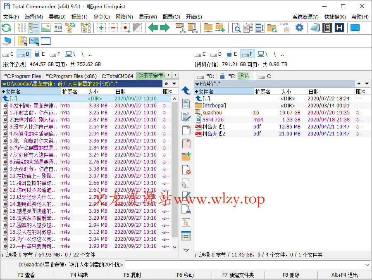Image resolution: width=372 pixels, height=280 pixels.
Task: Expand the vertical button bar's bottom arrow
Action: click(186, 250)
